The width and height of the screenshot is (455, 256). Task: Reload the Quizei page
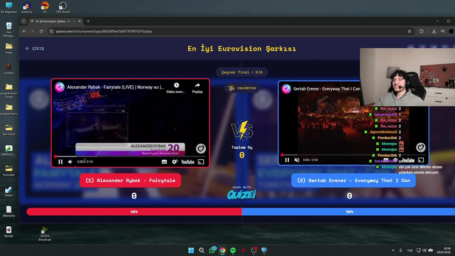pos(41,31)
